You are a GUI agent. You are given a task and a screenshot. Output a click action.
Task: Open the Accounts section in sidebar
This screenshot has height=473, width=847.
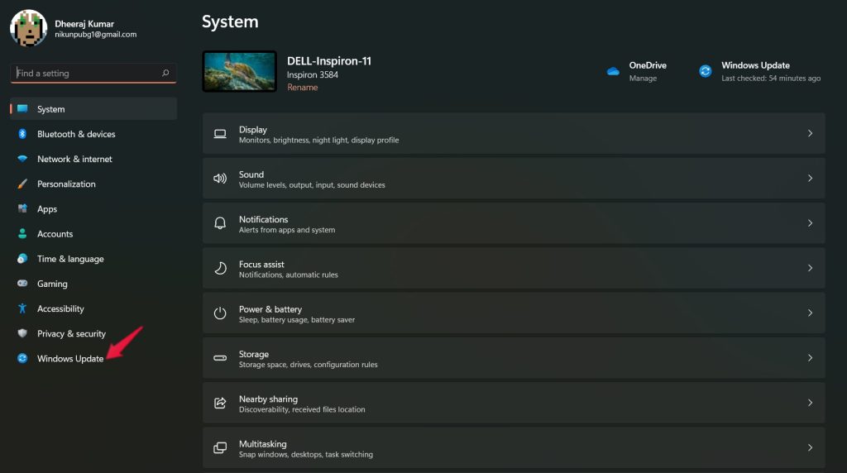coord(55,234)
